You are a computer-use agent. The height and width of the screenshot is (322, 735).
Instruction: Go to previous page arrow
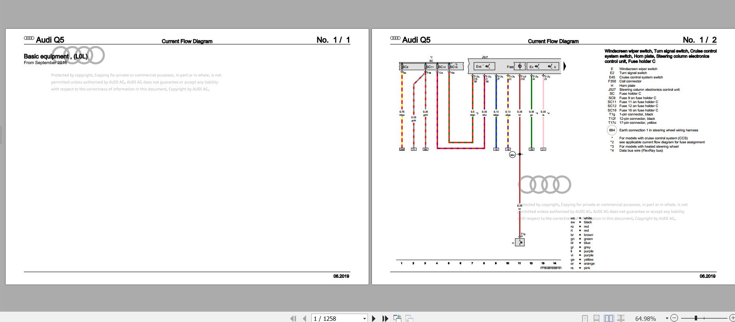pos(305,318)
